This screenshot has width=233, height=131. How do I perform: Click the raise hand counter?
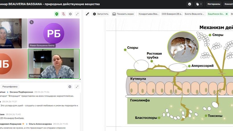click(x=199, y=4)
